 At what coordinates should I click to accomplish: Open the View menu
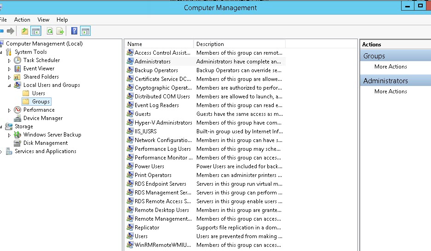coord(43,20)
